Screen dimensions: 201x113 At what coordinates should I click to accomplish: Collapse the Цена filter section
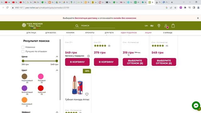(x=57, y=56)
